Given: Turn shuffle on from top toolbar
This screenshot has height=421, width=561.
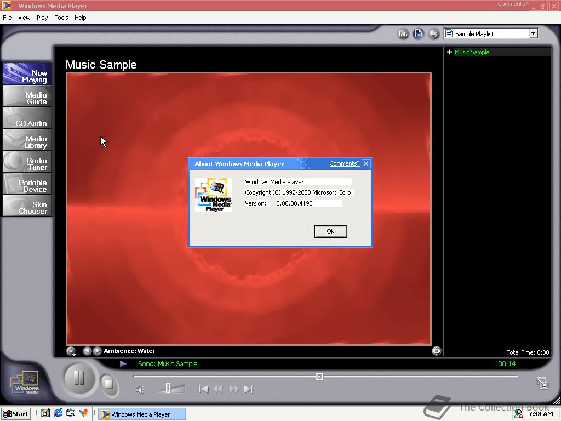Looking at the screenshot, I should coord(434,33).
